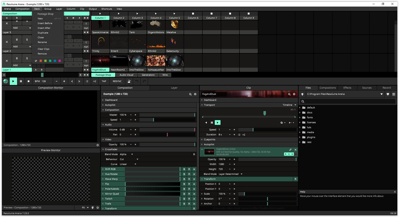The height and width of the screenshot is (217, 399).
Task: Pause the composition transport
Action: point(21,81)
